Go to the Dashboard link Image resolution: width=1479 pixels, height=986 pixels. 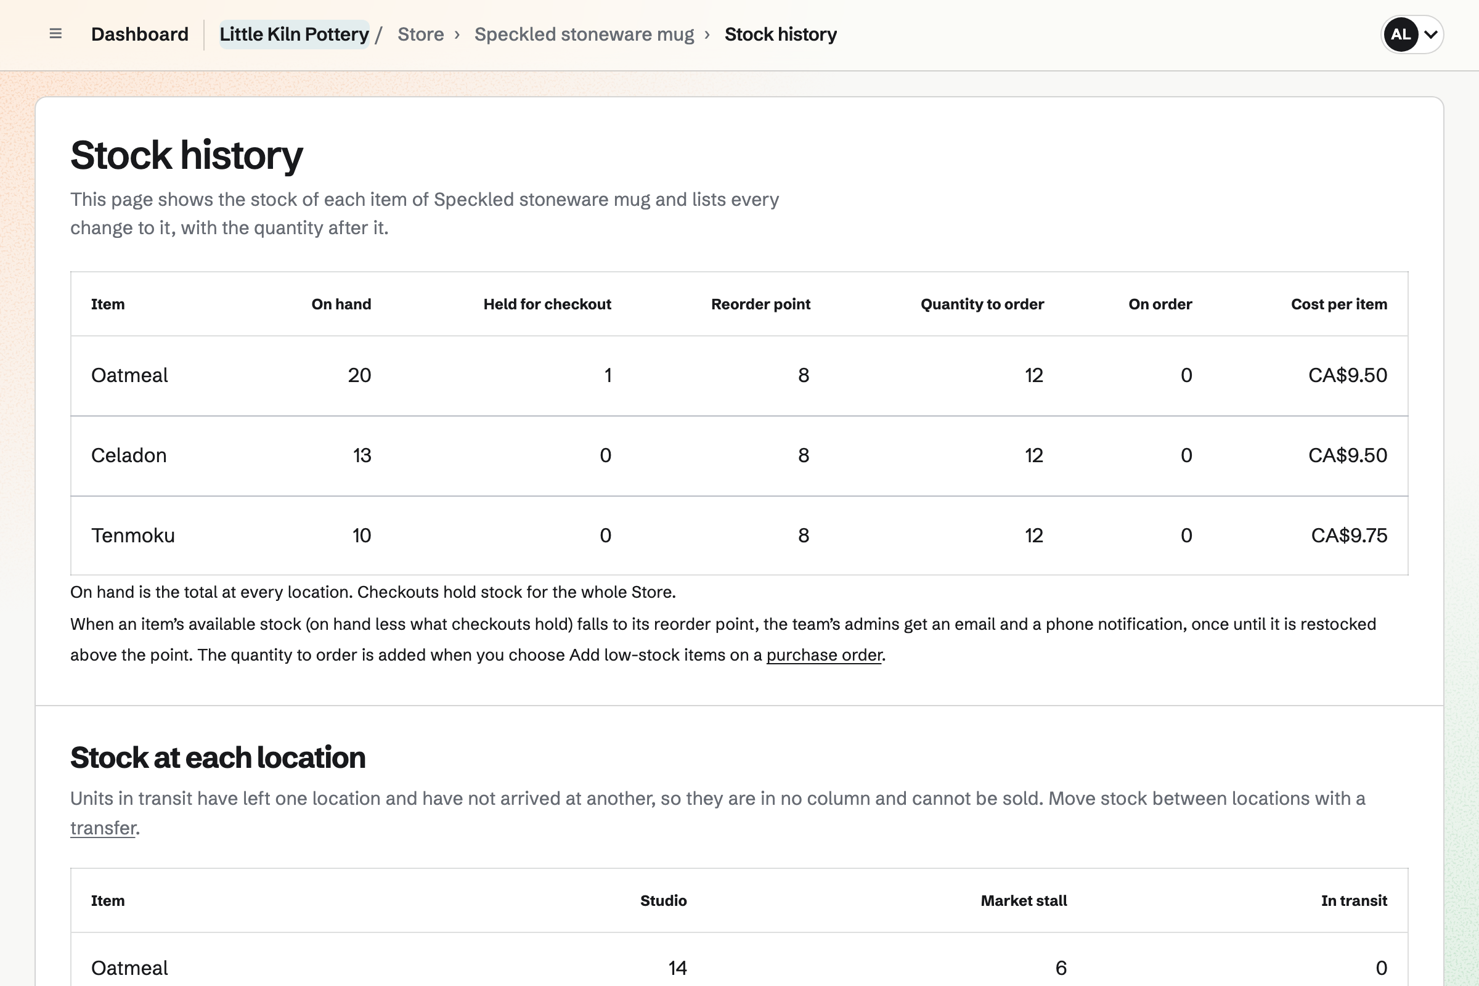140,34
